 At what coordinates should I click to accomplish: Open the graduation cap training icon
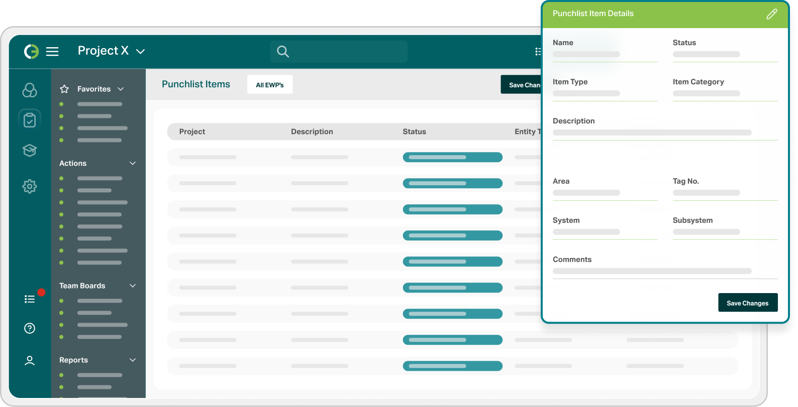click(x=30, y=151)
